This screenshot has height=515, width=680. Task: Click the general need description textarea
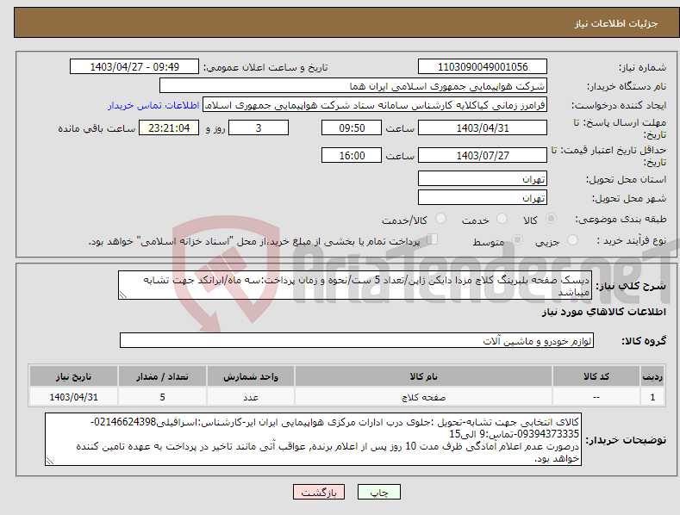coord(355,285)
